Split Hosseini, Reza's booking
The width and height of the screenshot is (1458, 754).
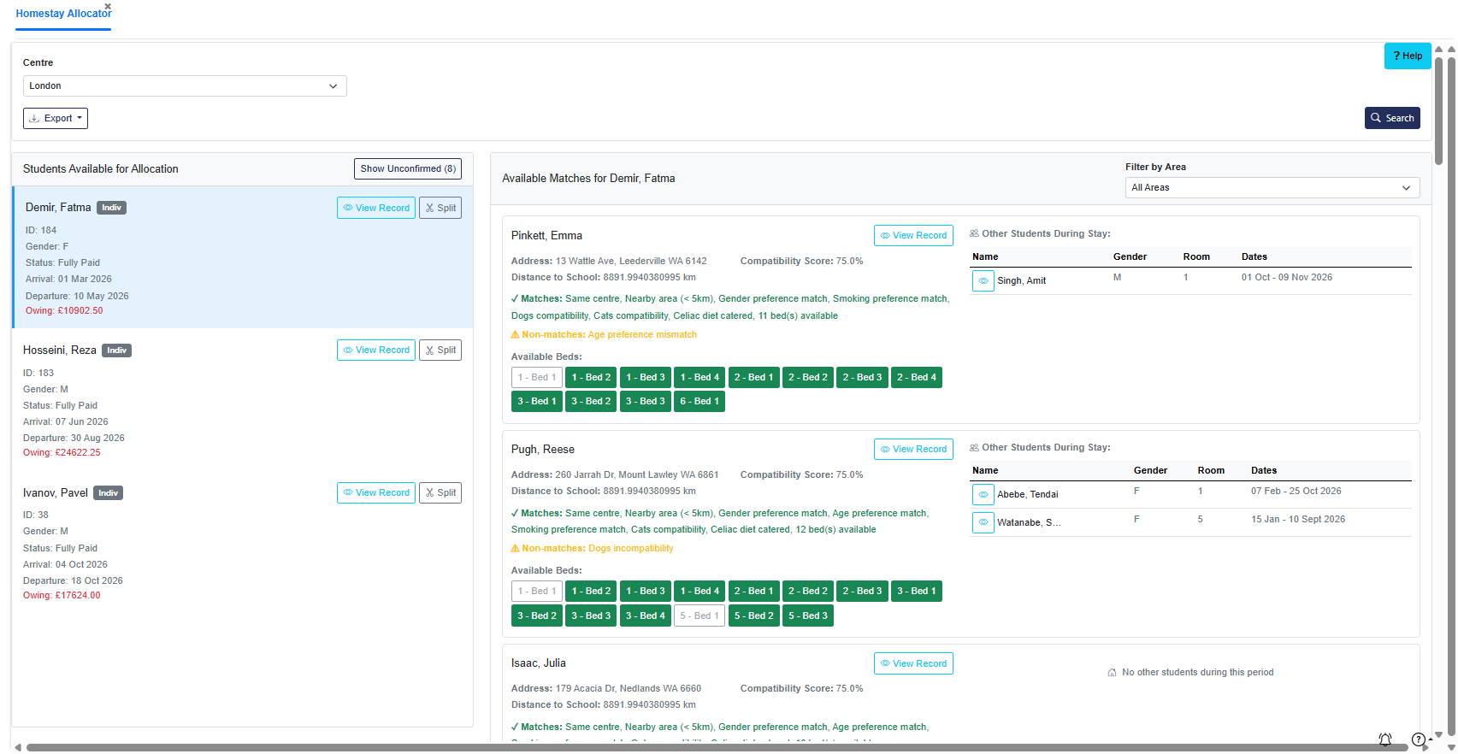pos(440,350)
